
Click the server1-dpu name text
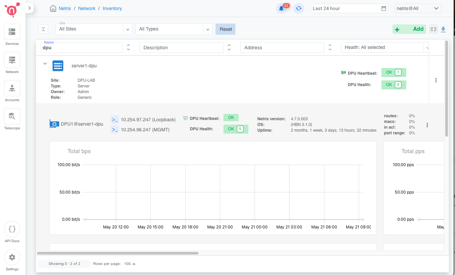pyautogui.click(x=84, y=66)
